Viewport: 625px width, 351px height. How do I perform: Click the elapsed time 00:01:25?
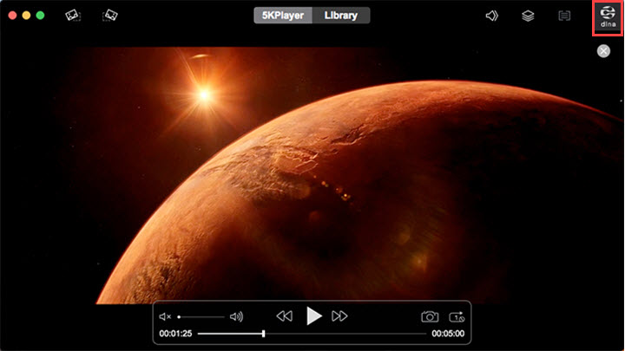[x=175, y=334]
